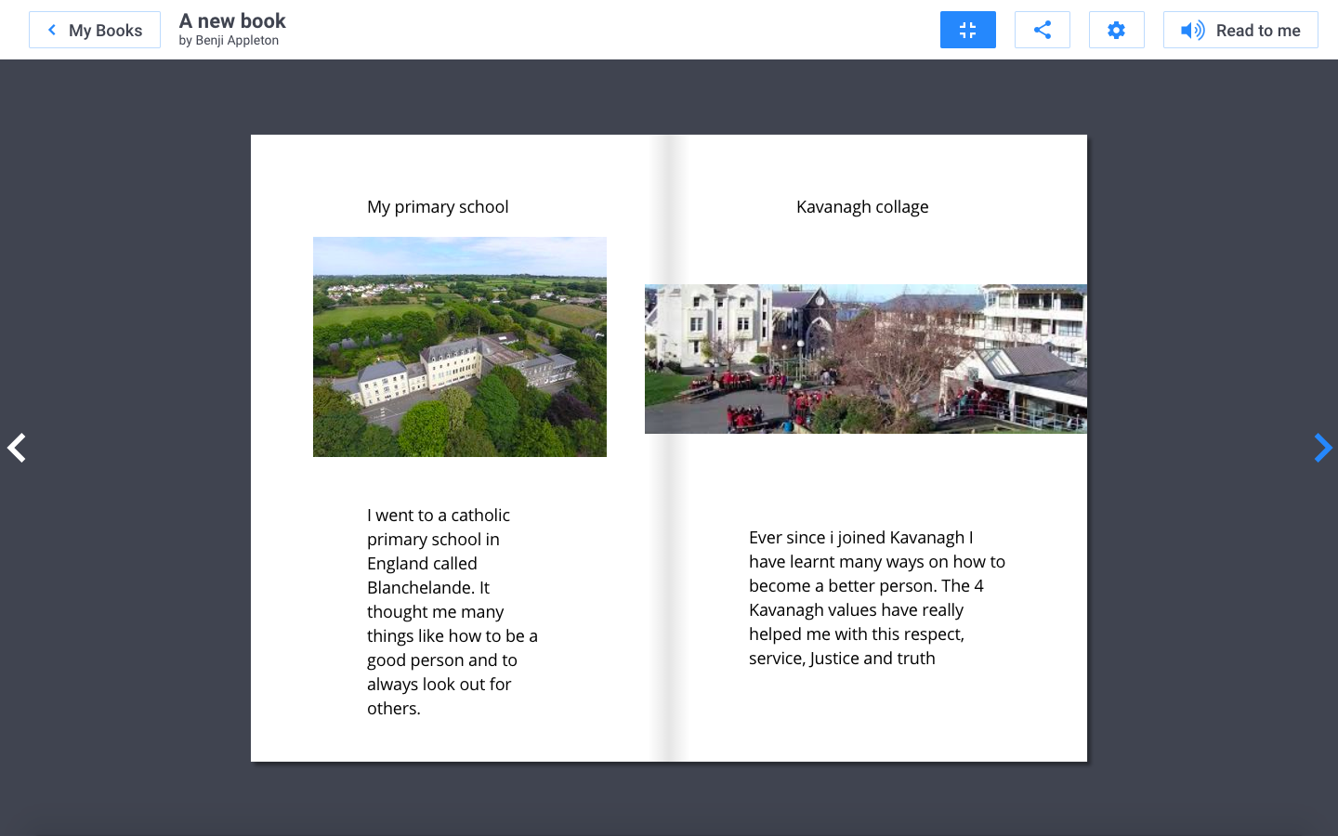Click the word 'others.' on left page
Screen dimensions: 1338x836
point(394,709)
